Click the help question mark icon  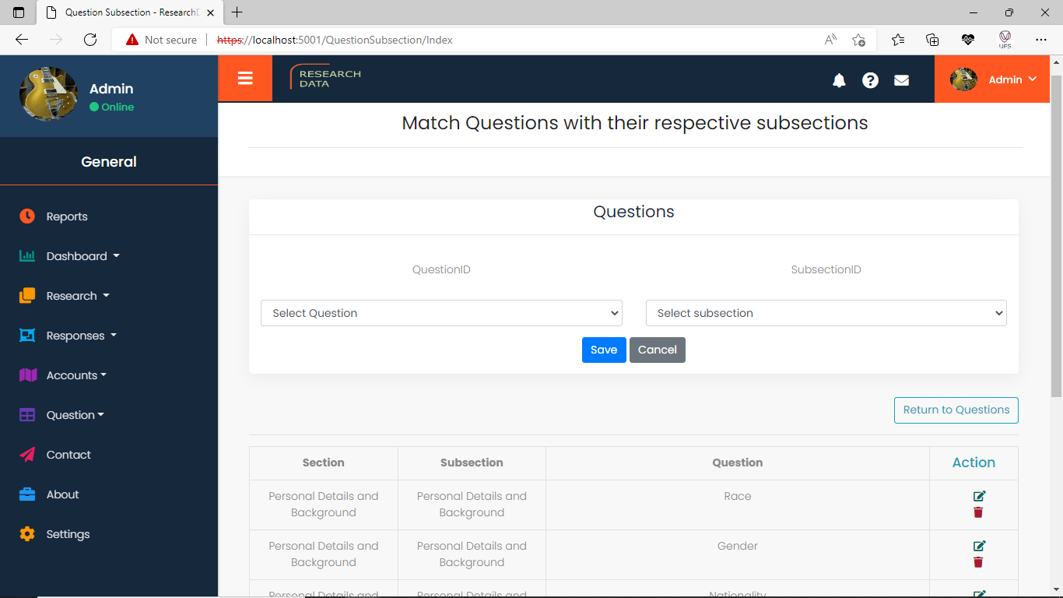[x=870, y=80]
